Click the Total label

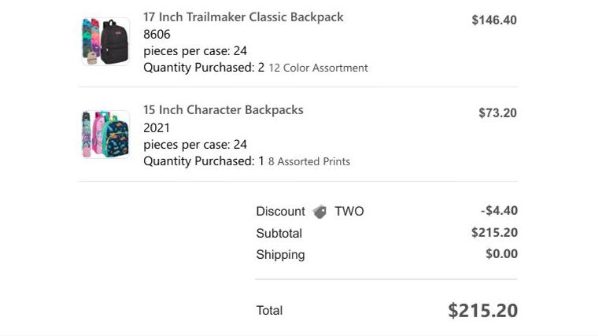(x=269, y=311)
